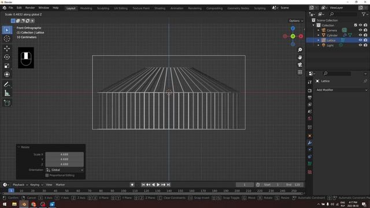Viewport: 370px width, 208px height.
Task: Choose the Rotate tool
Action: [7, 57]
